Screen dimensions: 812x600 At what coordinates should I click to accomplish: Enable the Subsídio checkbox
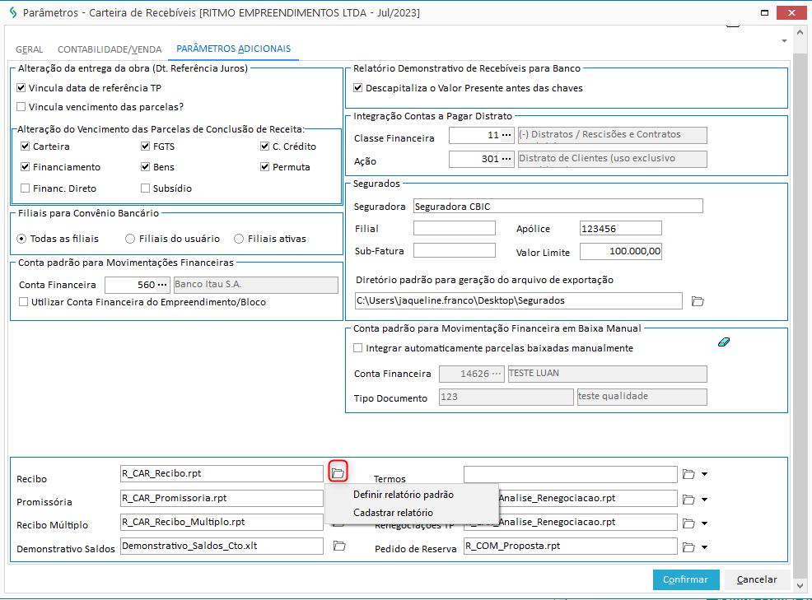(146, 188)
